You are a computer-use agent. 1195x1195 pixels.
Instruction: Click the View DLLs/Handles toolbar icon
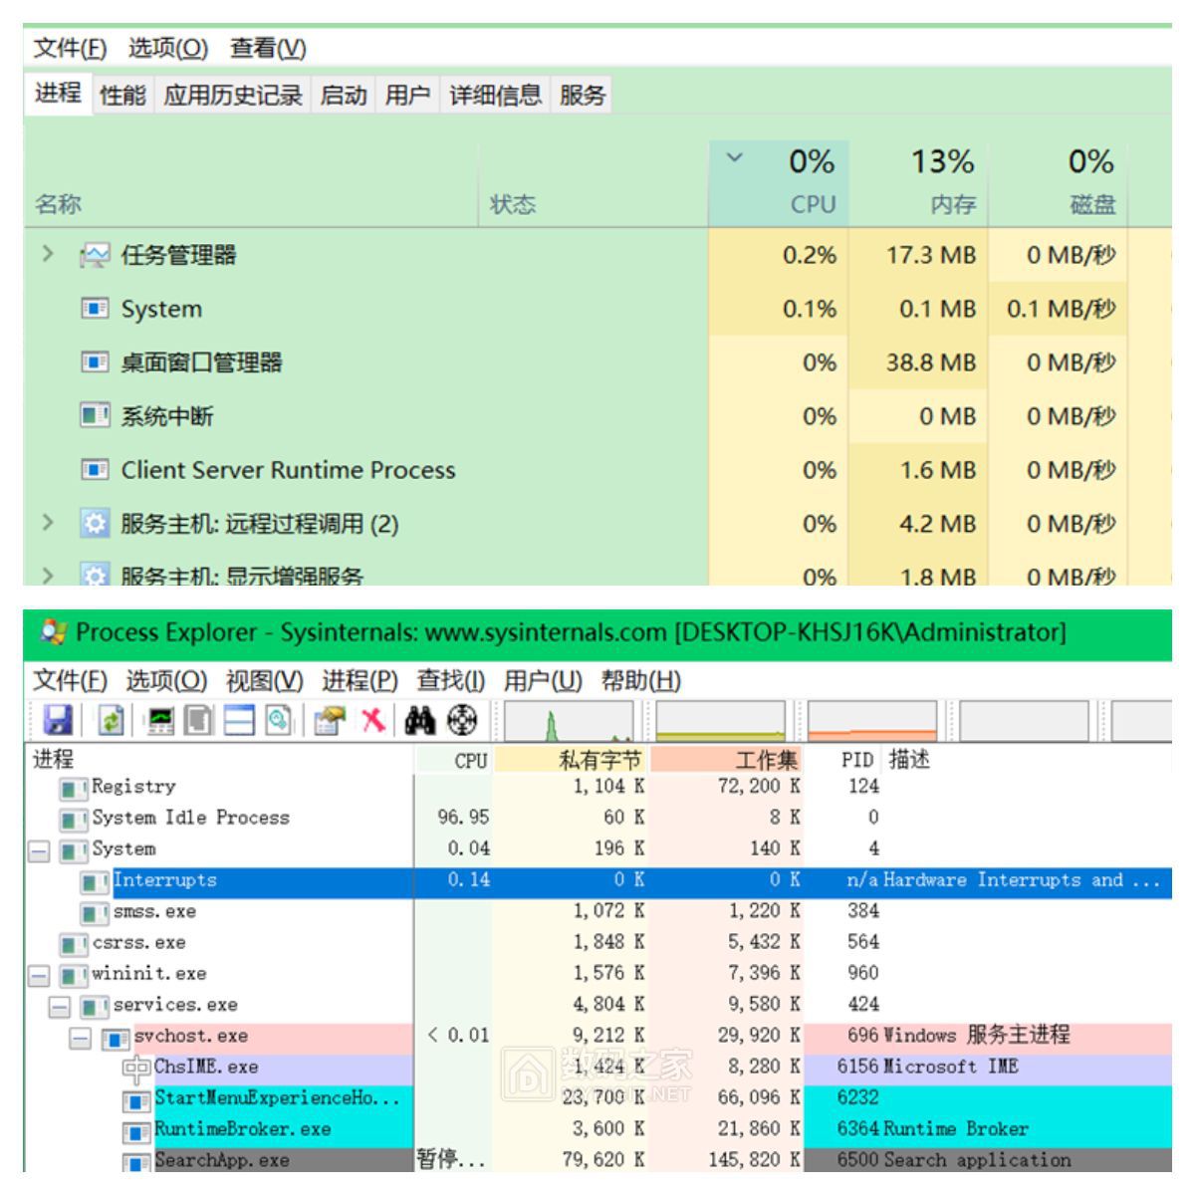point(278,720)
